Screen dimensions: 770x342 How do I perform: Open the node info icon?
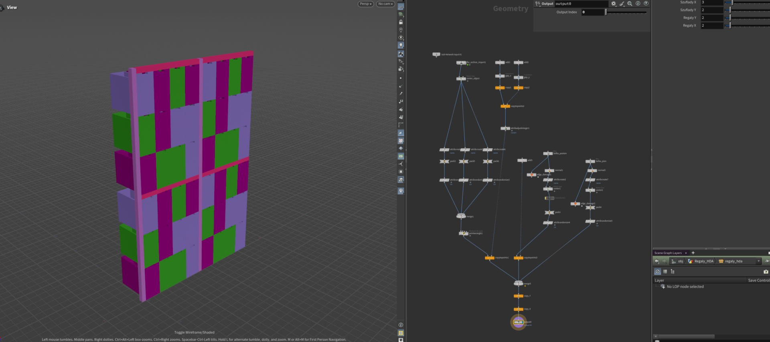click(638, 4)
